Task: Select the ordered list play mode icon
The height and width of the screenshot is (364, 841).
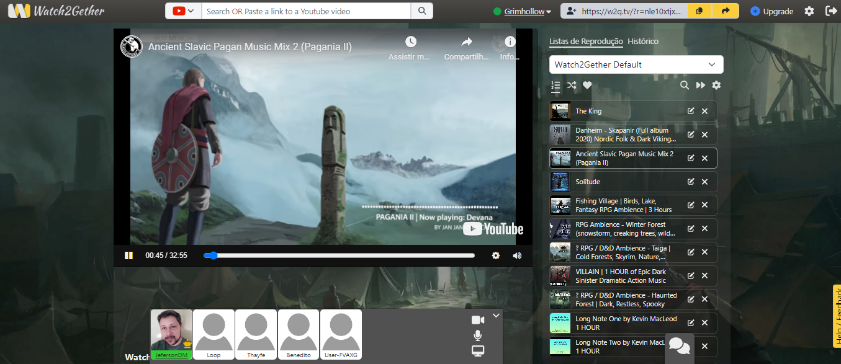Action: point(555,86)
